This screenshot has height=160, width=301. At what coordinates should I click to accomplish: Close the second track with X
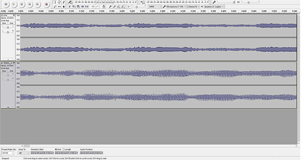click(x=2, y=63)
